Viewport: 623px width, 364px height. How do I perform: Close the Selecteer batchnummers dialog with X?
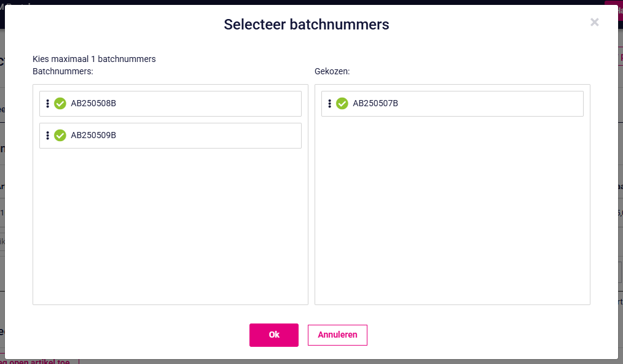click(x=594, y=22)
